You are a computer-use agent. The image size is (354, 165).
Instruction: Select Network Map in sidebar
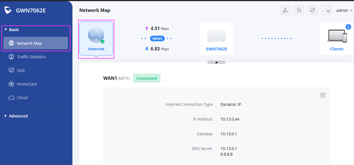(36, 43)
